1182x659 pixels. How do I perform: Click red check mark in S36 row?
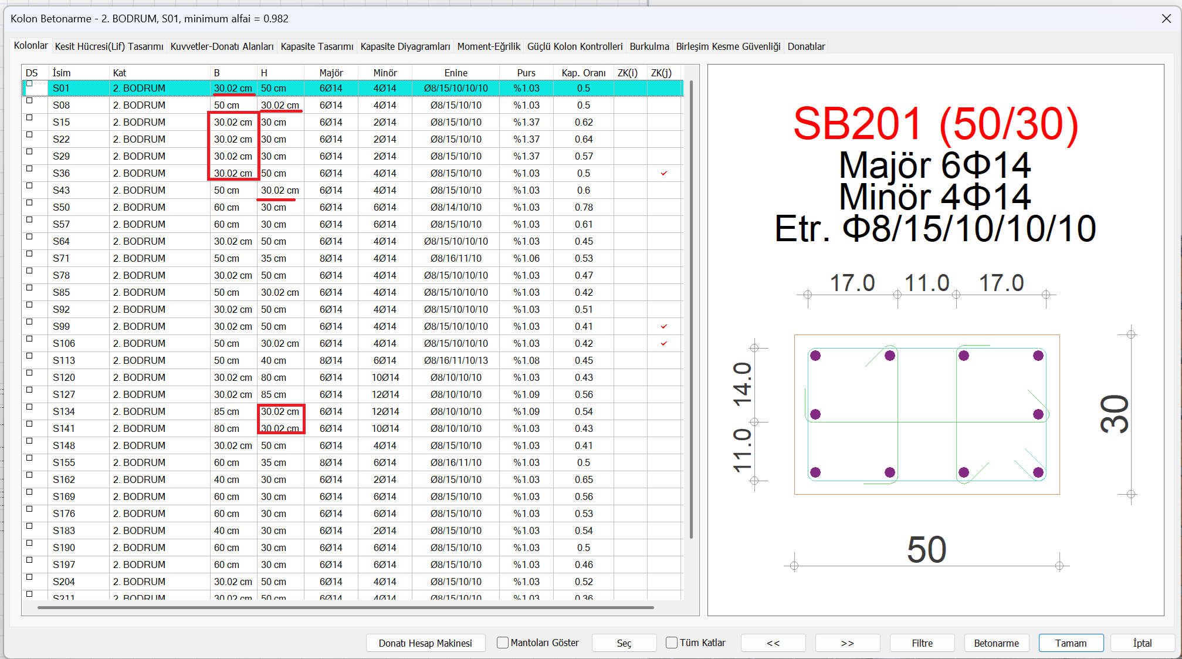664,173
